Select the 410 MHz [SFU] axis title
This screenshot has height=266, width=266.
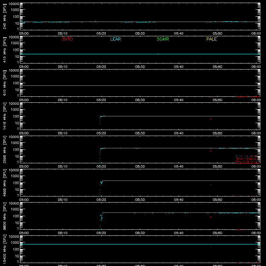[x=5, y=50]
